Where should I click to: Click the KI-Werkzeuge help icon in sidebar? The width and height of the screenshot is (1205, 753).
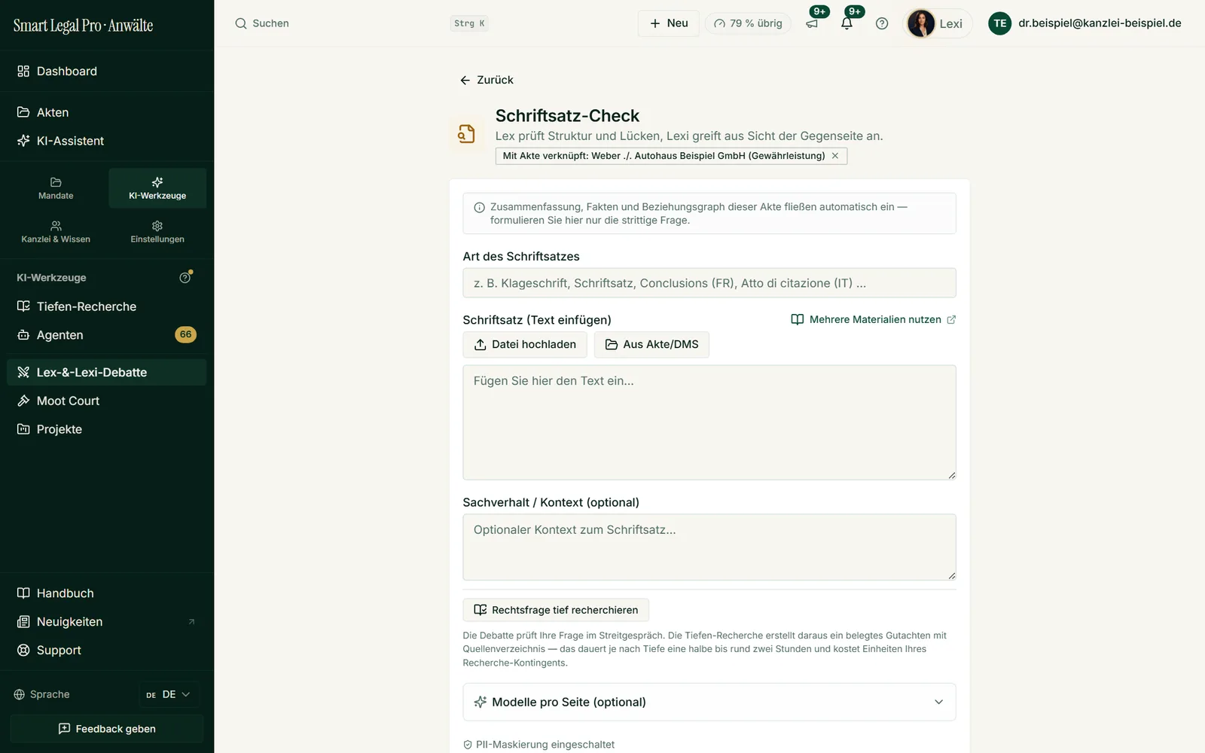click(x=185, y=278)
